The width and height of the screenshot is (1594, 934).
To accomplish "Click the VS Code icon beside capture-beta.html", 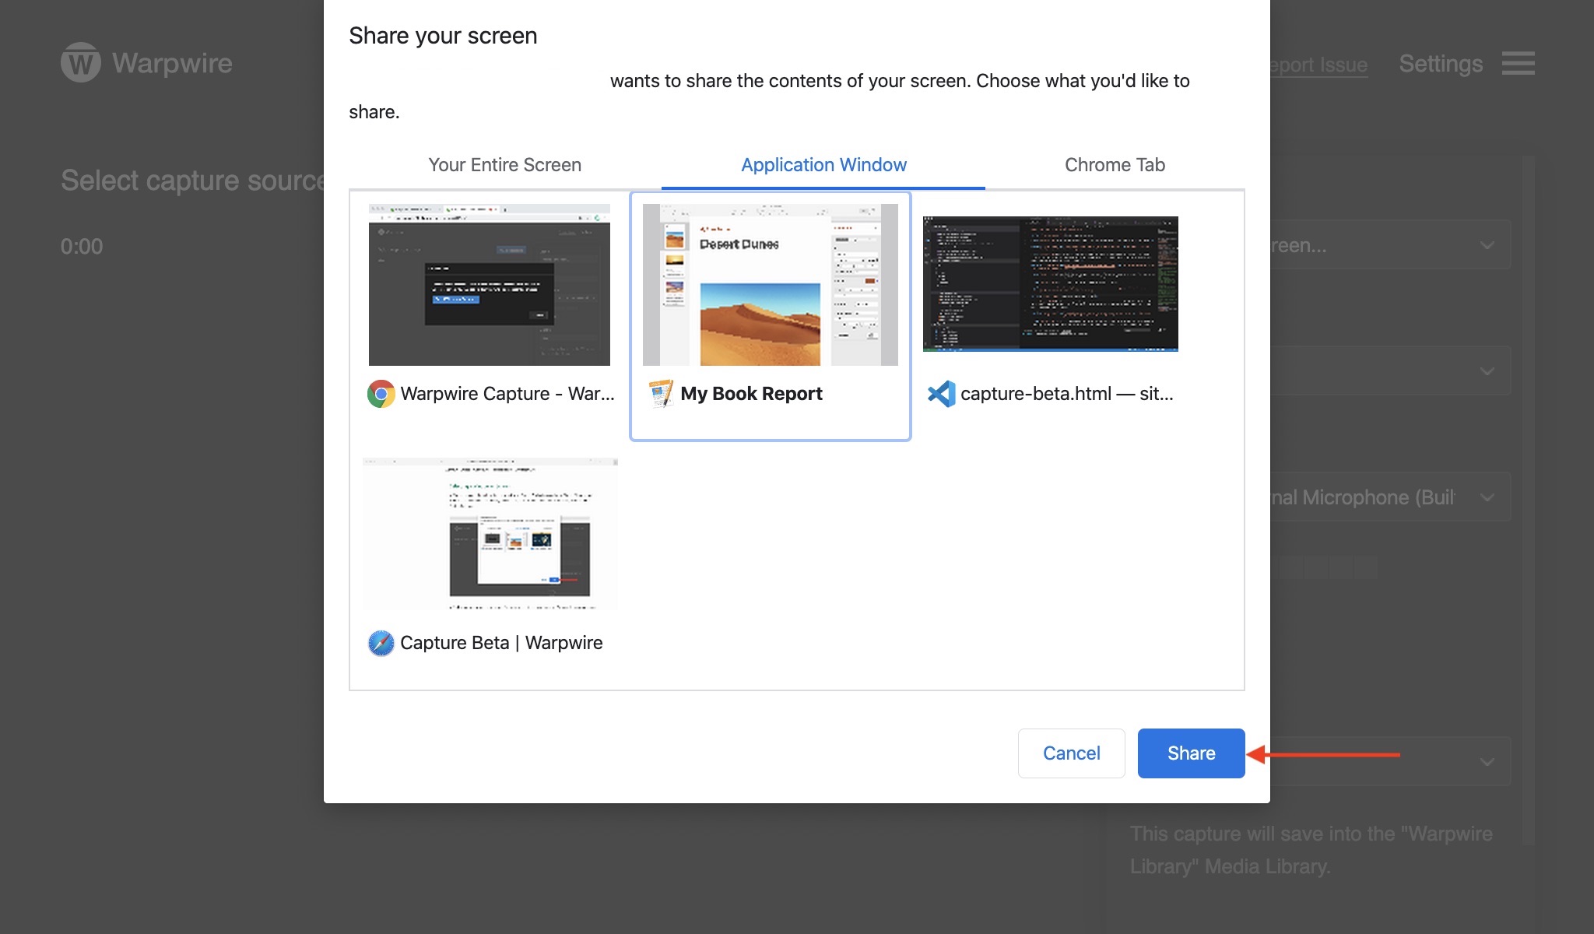I will pyautogui.click(x=942, y=394).
